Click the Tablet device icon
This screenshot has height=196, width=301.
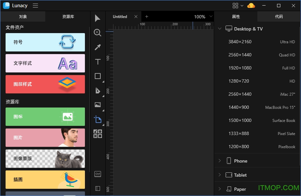tap(229, 175)
